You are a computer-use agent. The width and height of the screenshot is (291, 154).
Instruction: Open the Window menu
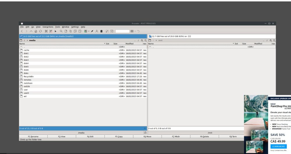[x=65, y=27]
